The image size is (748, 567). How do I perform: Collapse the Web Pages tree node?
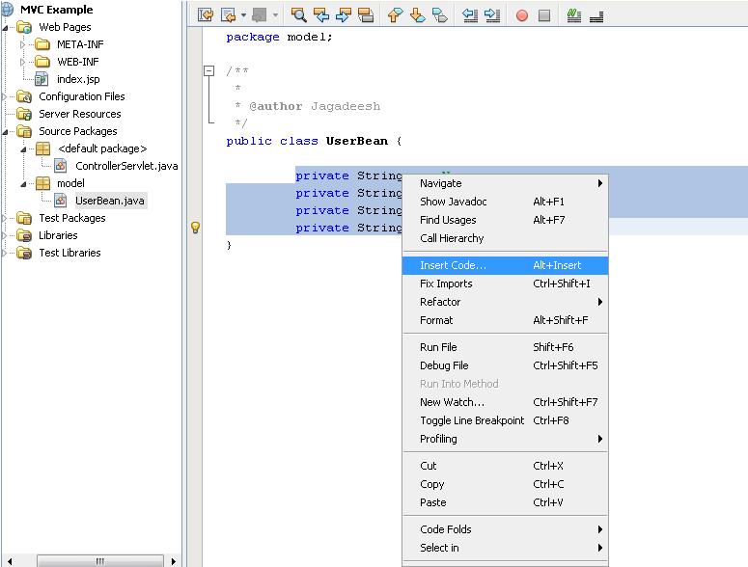click(5, 28)
